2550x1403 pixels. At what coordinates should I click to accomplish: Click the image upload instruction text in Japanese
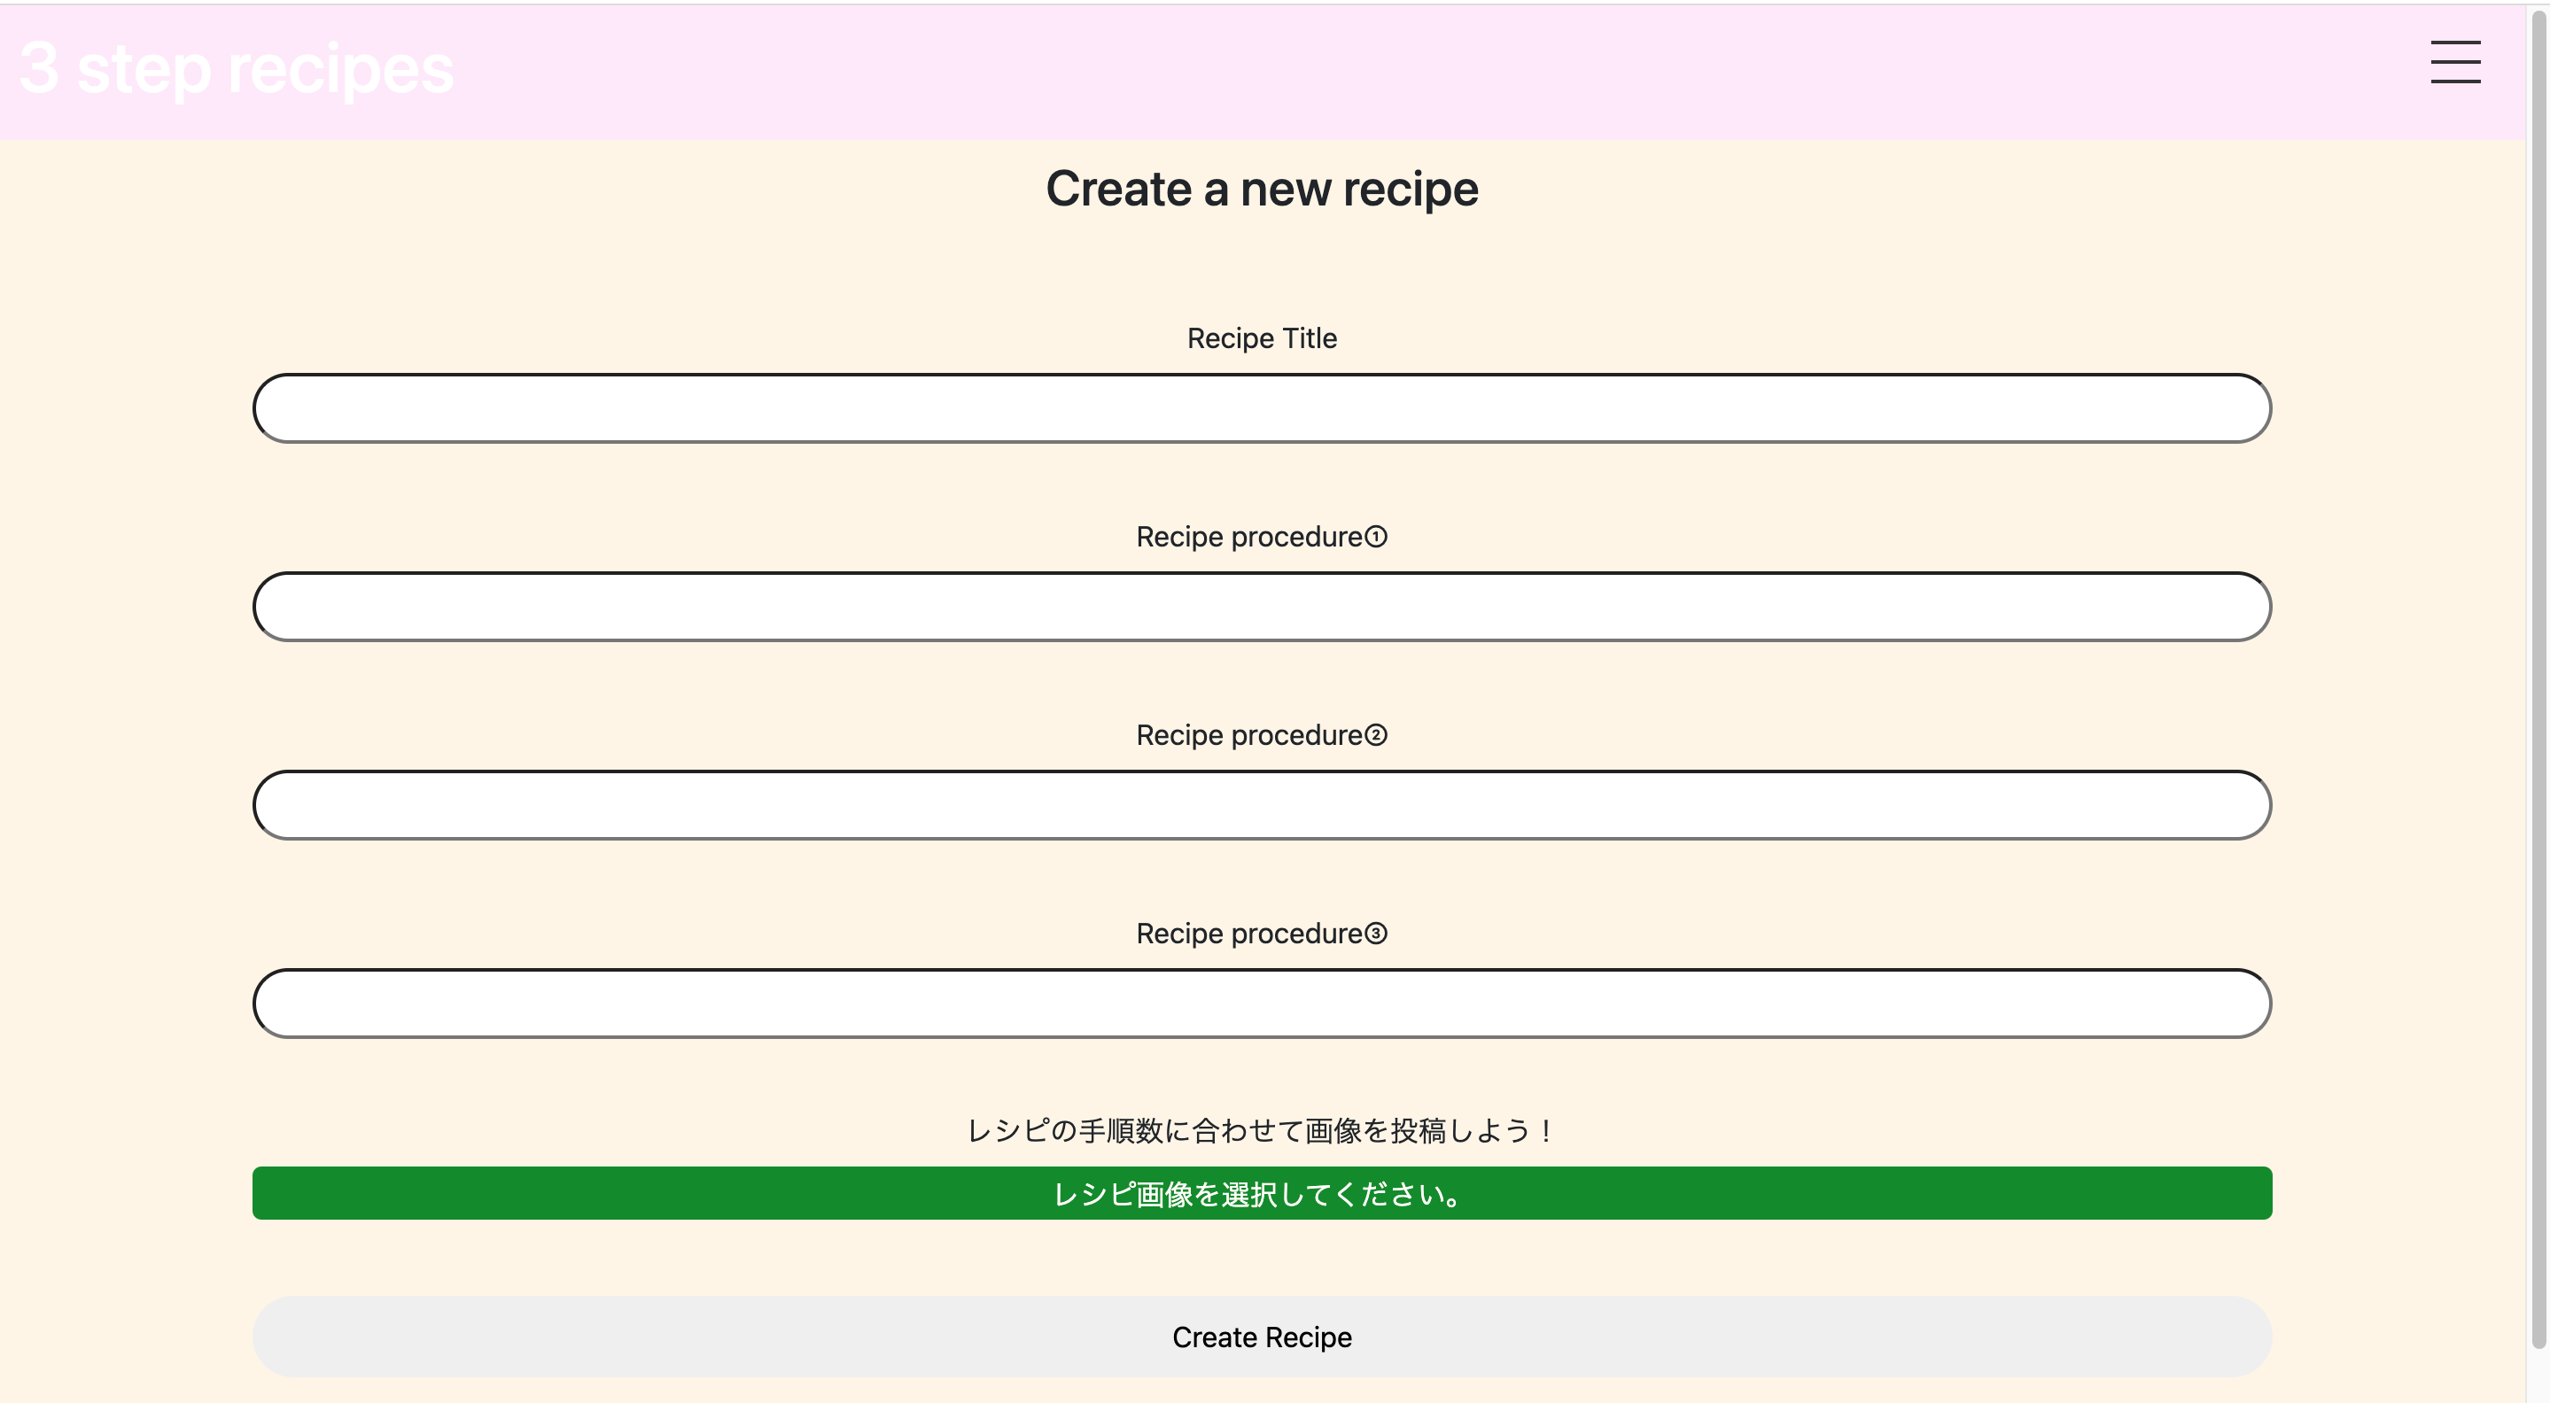pyautogui.click(x=1260, y=1131)
